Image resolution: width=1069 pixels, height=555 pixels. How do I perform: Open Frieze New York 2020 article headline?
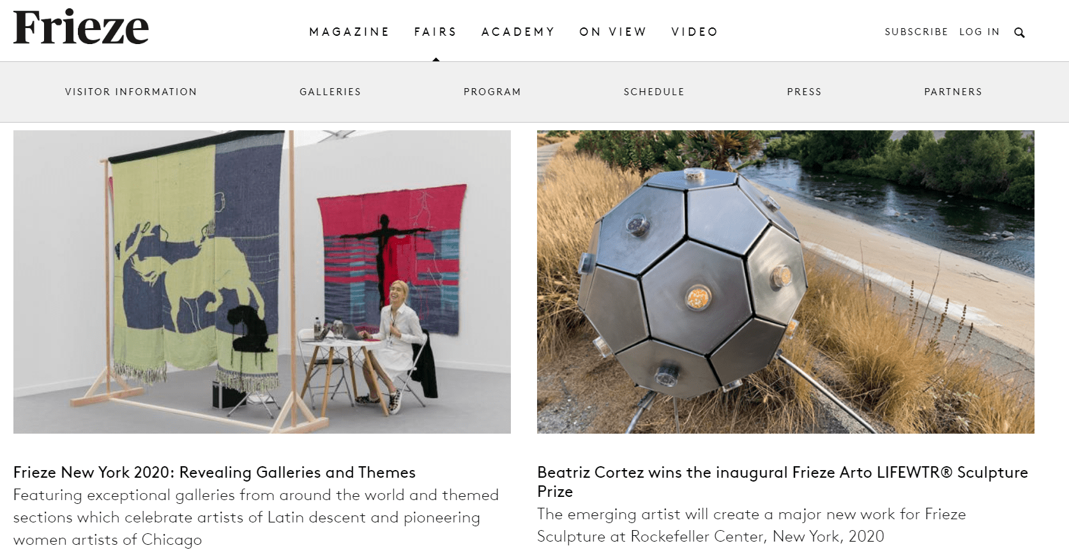coord(215,473)
